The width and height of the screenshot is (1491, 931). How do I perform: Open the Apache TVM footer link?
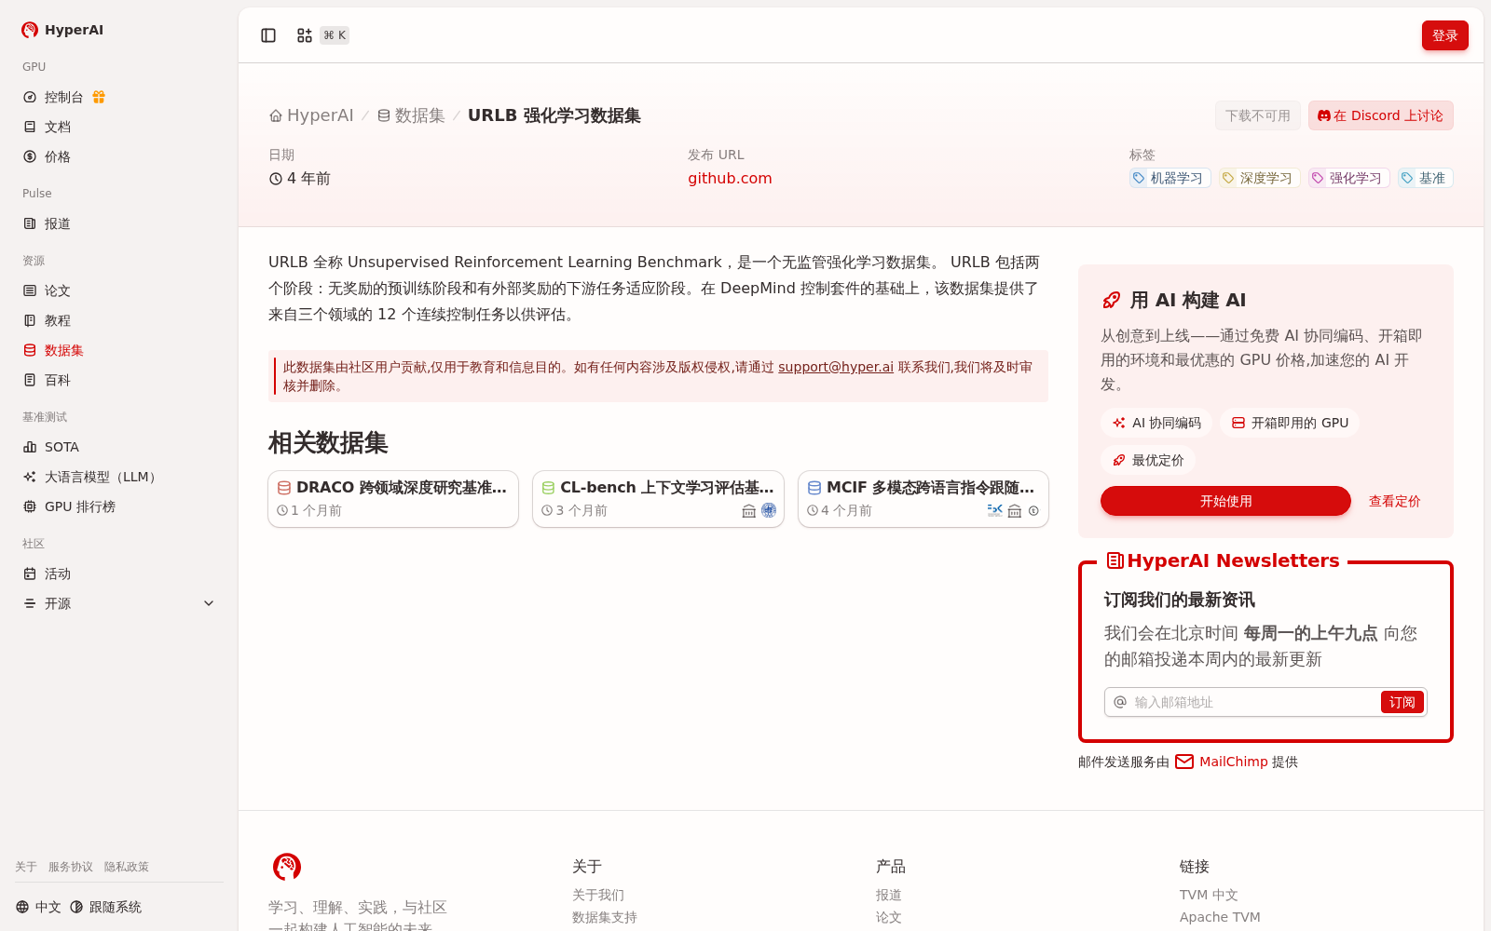click(1220, 917)
